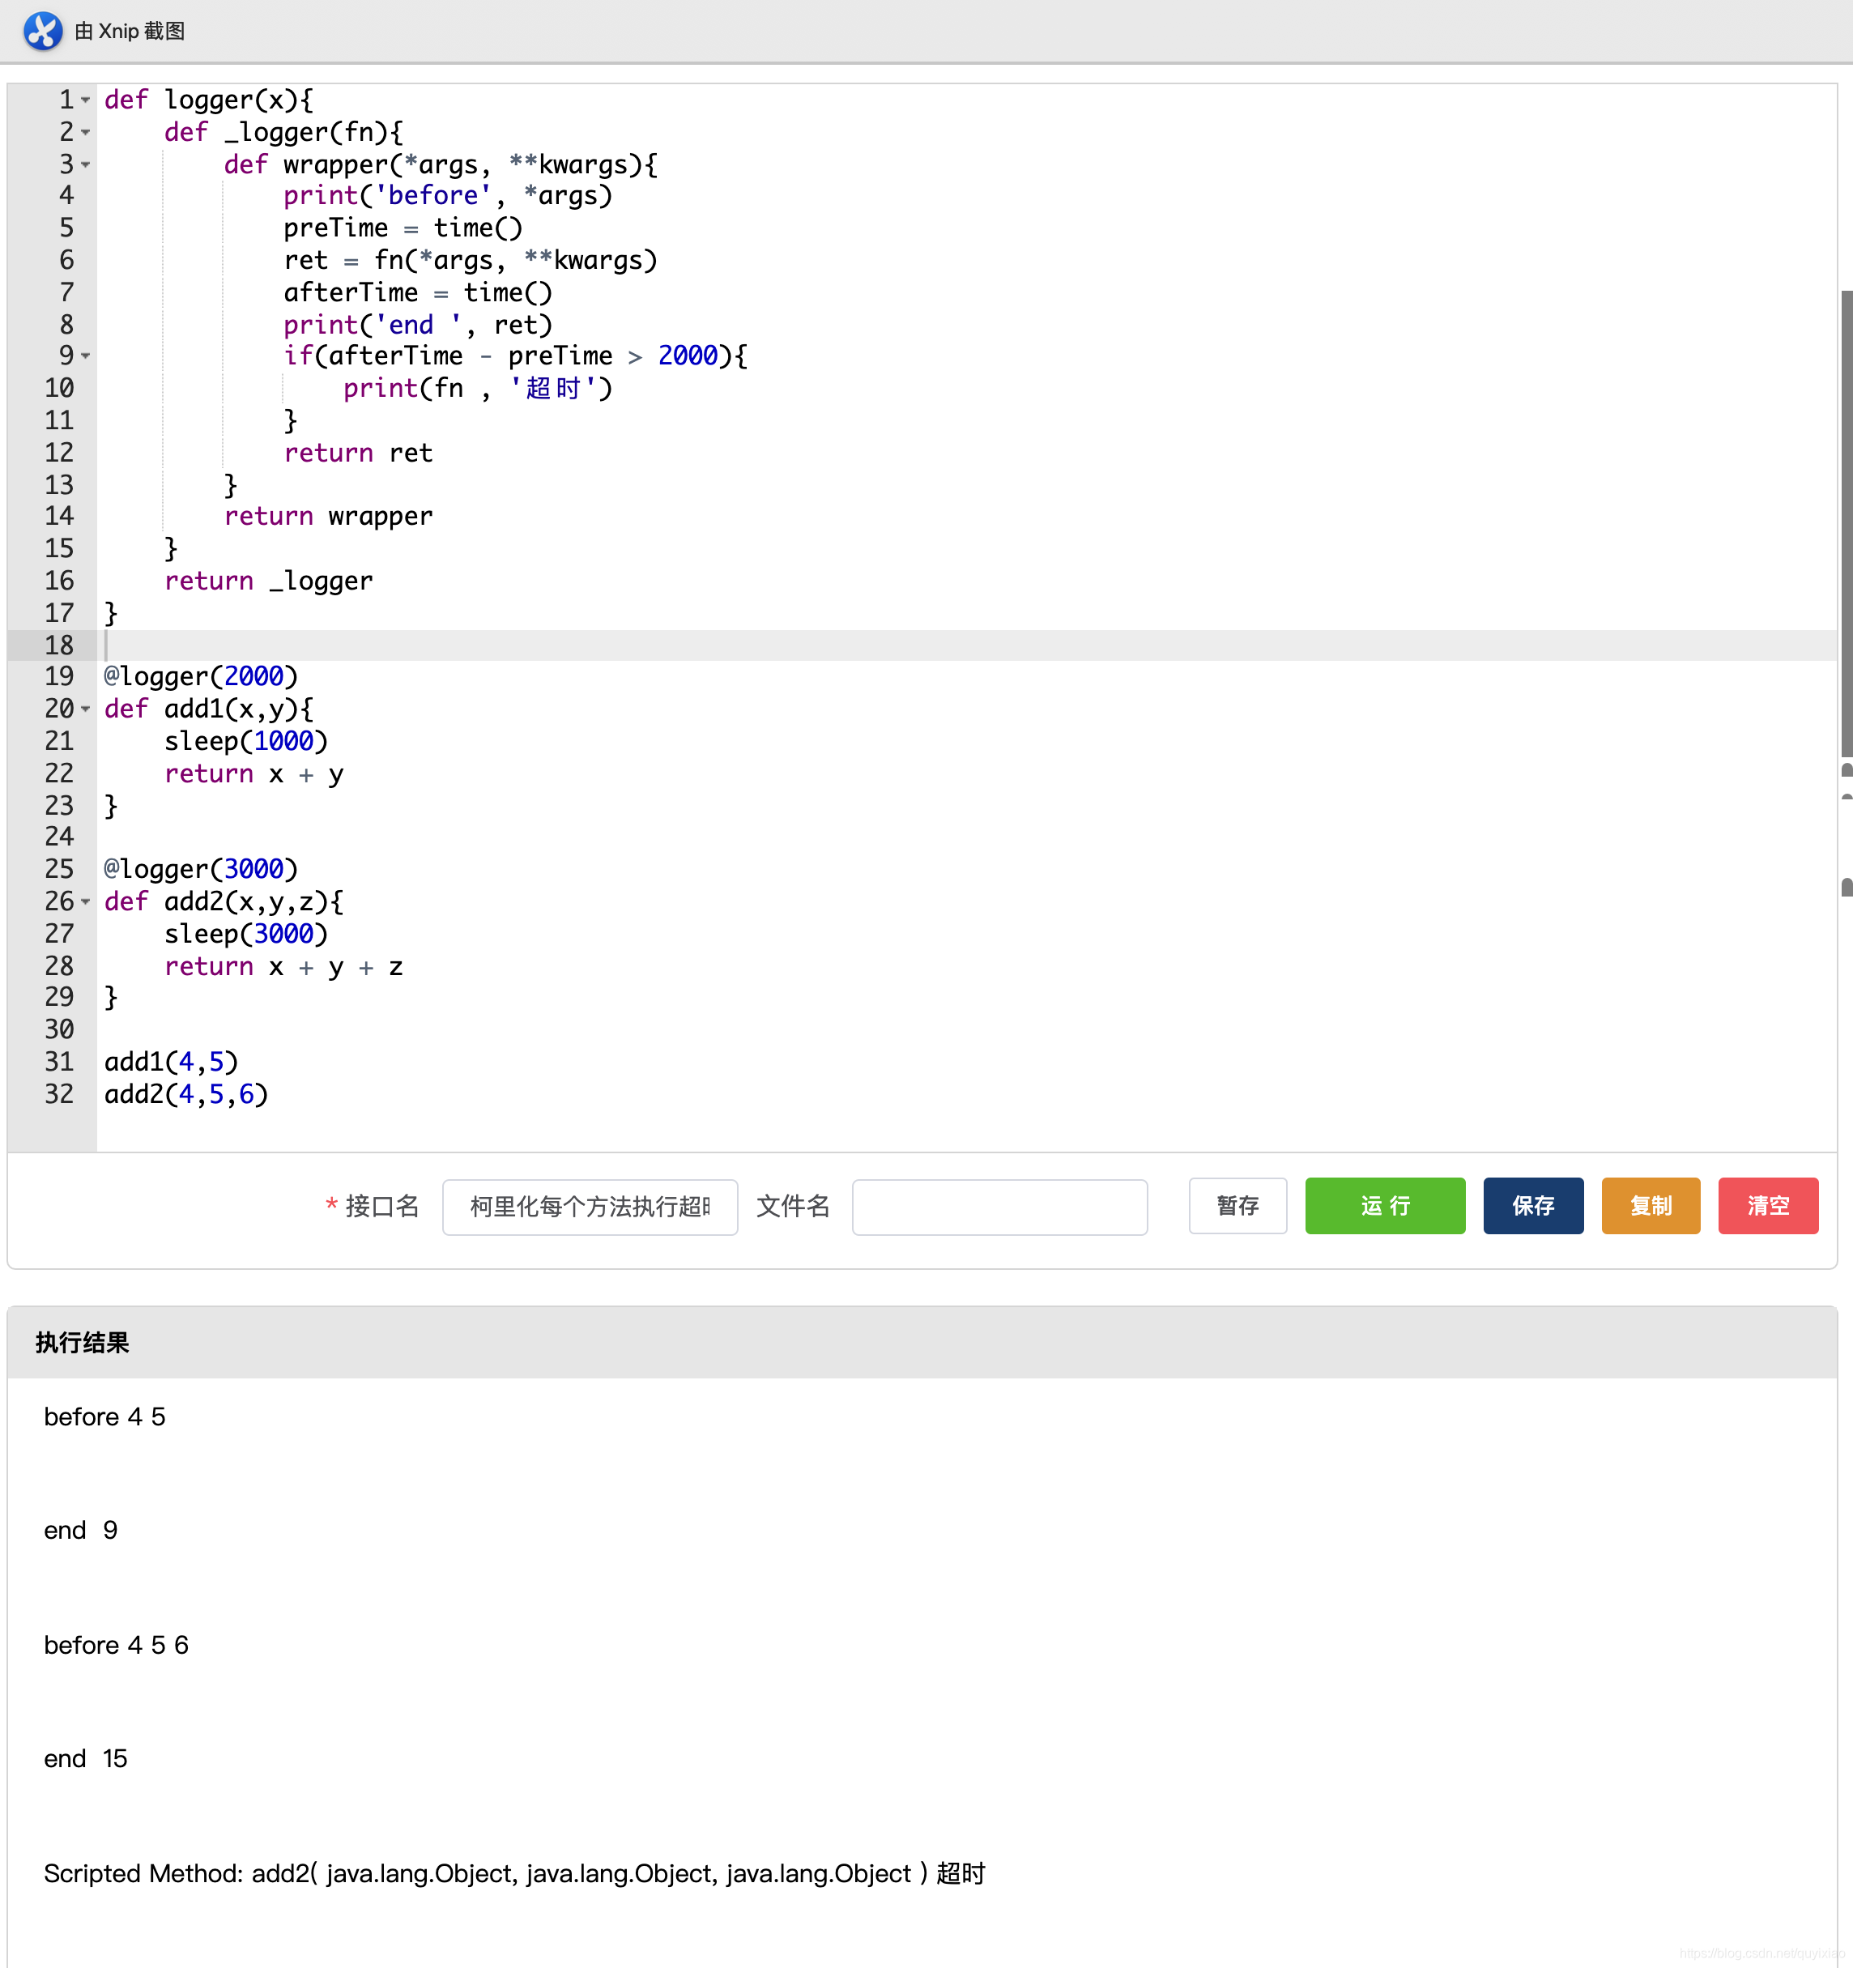Fold the if block at line 9
Image resolution: width=1853 pixels, height=1968 pixels.
tap(86, 356)
